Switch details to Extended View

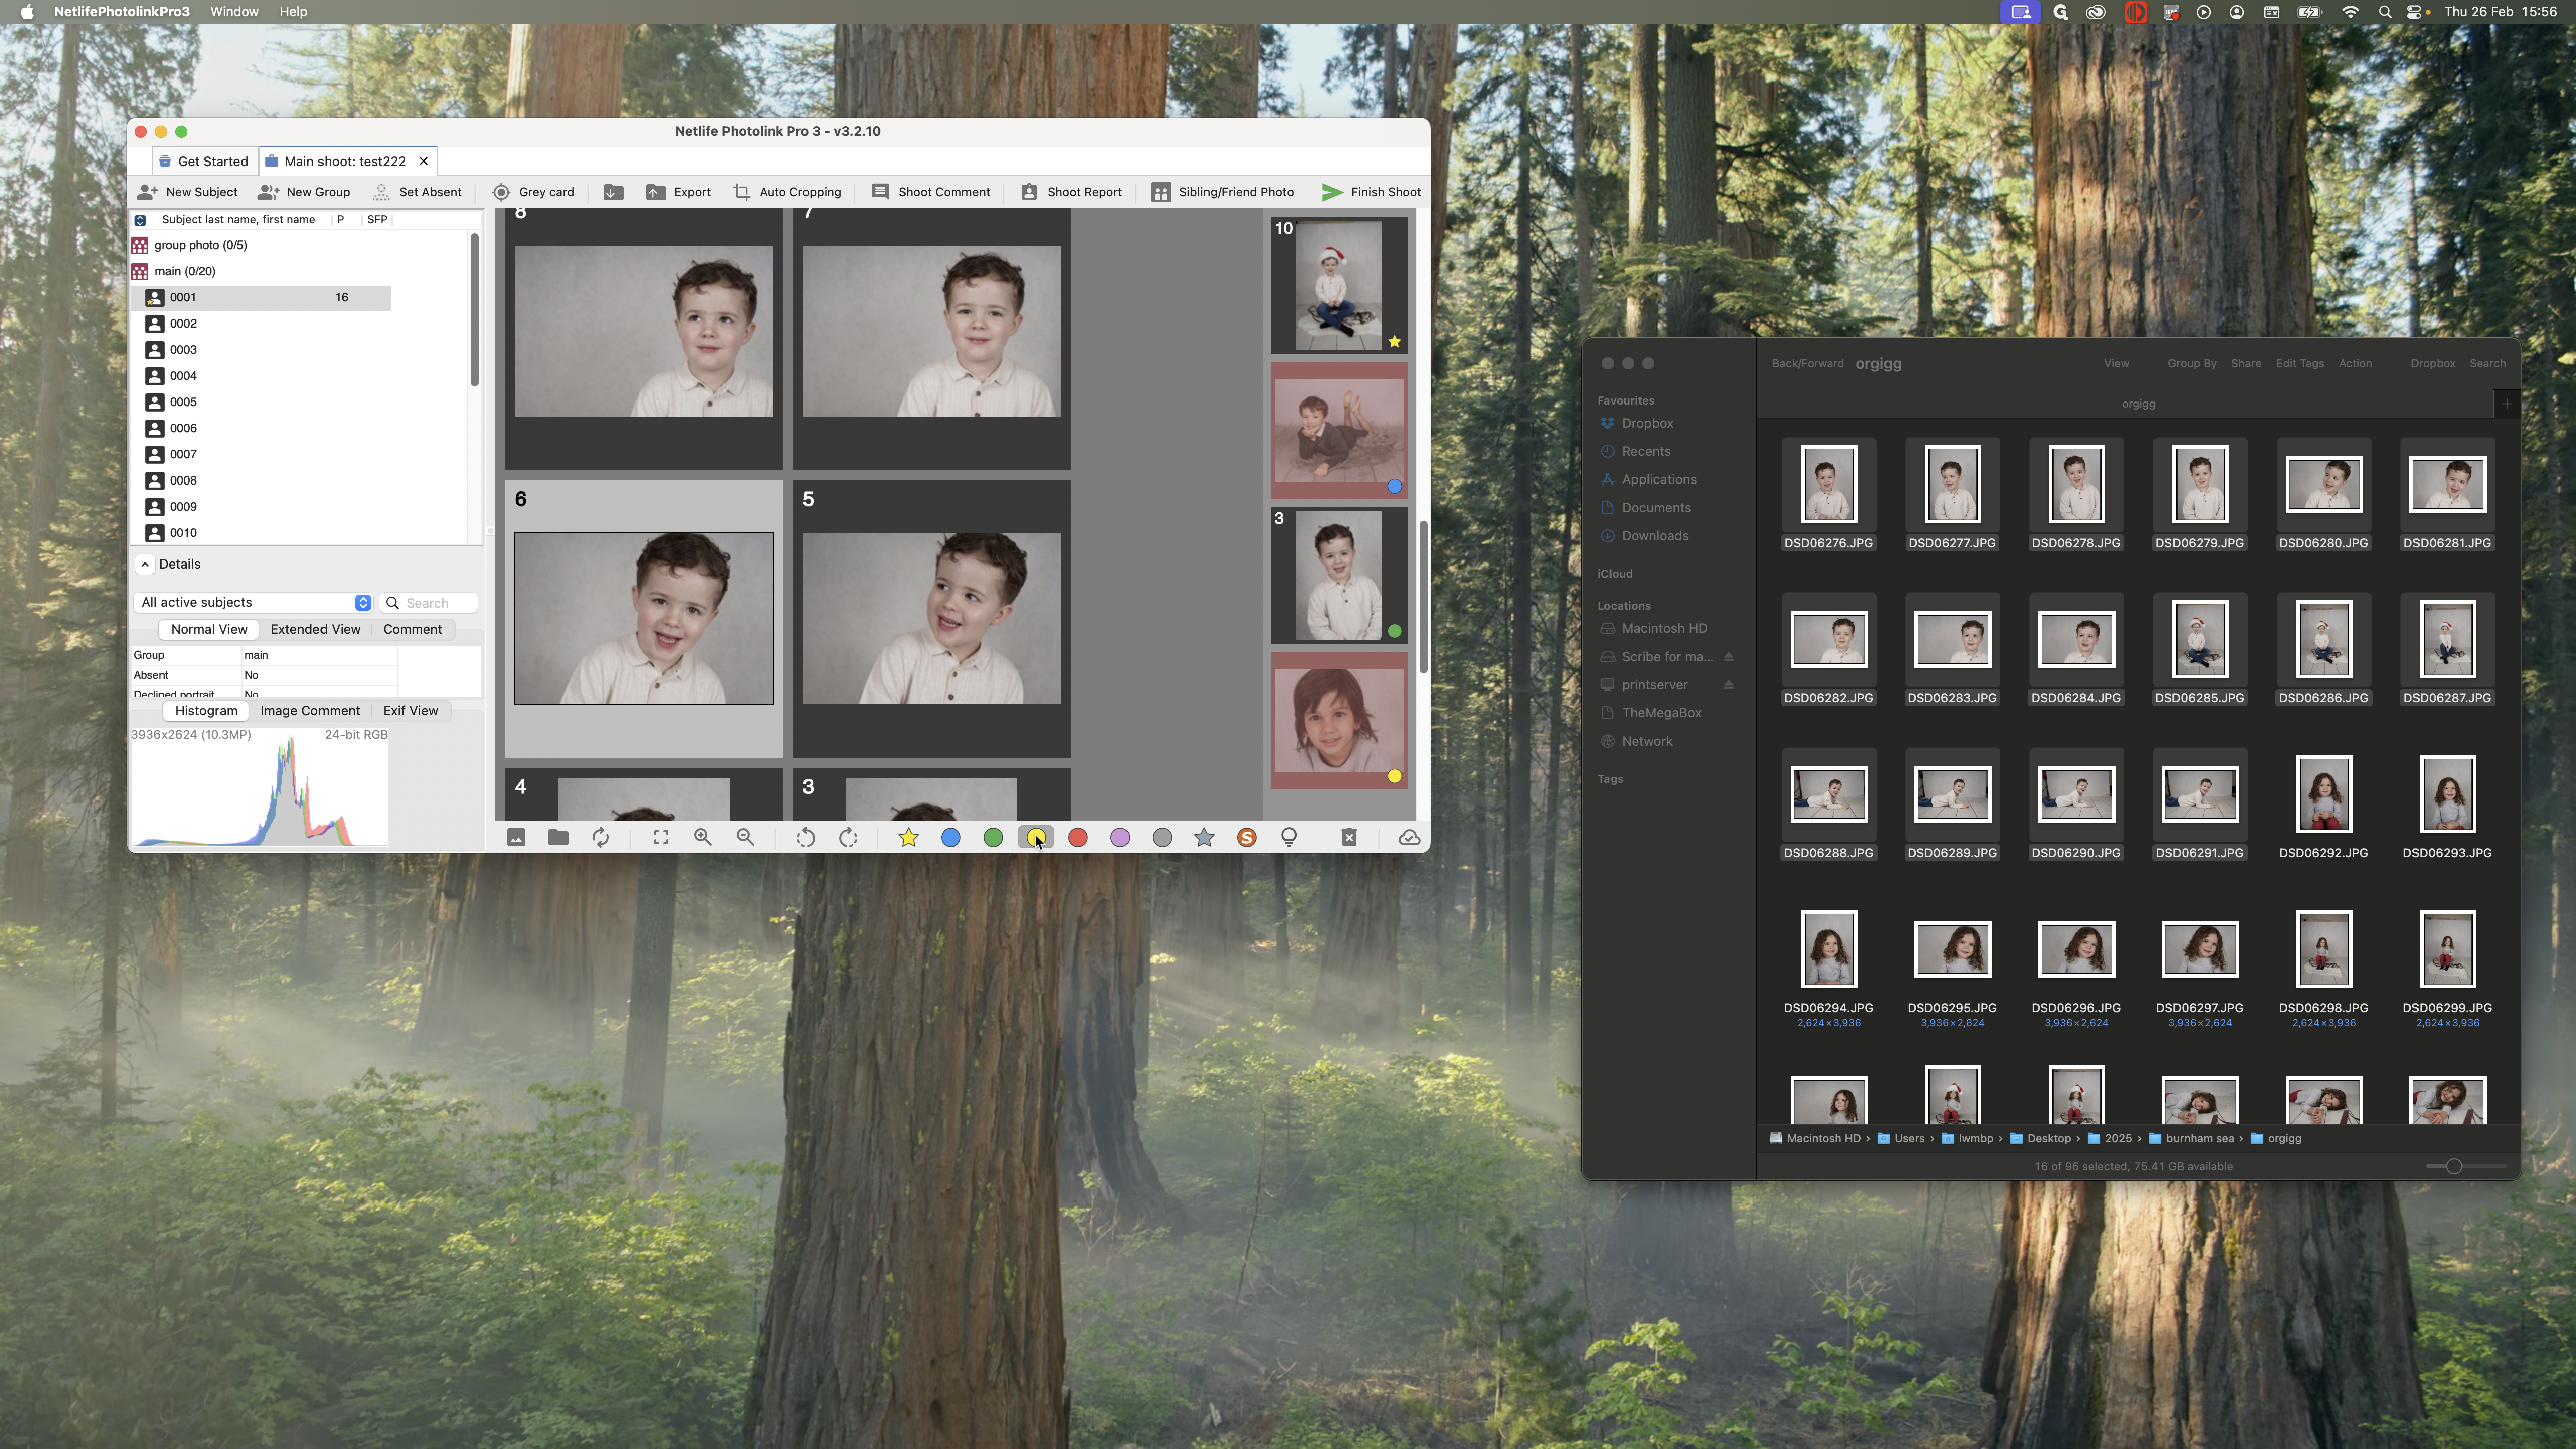315,629
